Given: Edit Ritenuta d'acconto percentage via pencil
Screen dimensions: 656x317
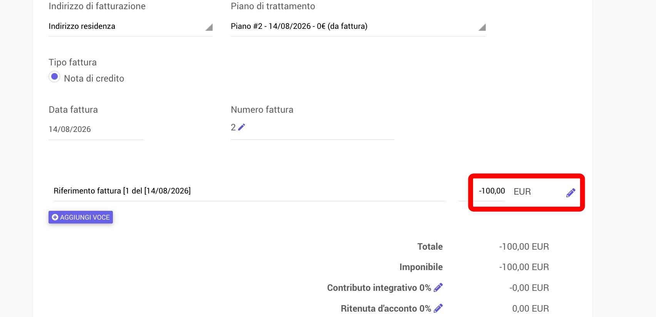Looking at the screenshot, I should pyautogui.click(x=438, y=308).
